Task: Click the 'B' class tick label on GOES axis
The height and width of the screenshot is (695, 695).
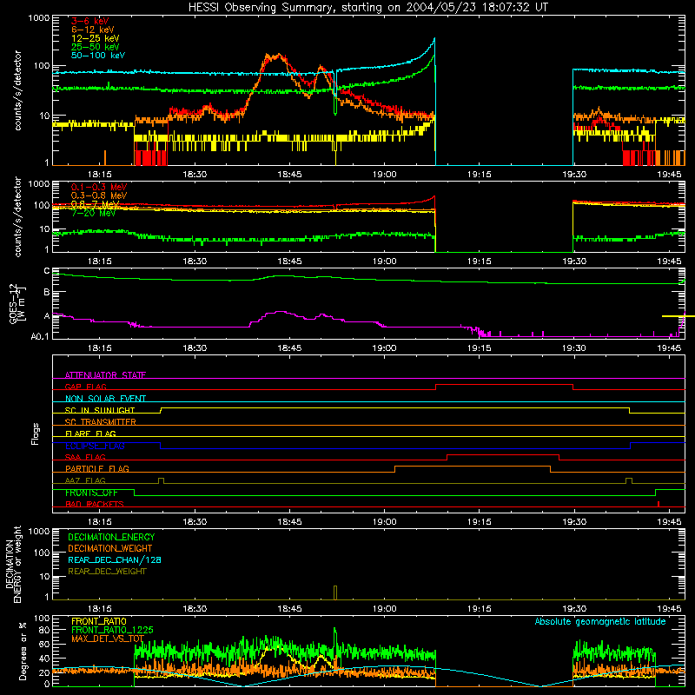Action: 47,292
